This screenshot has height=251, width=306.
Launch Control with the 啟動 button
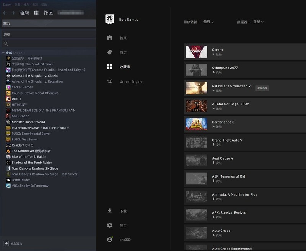coord(217,54)
